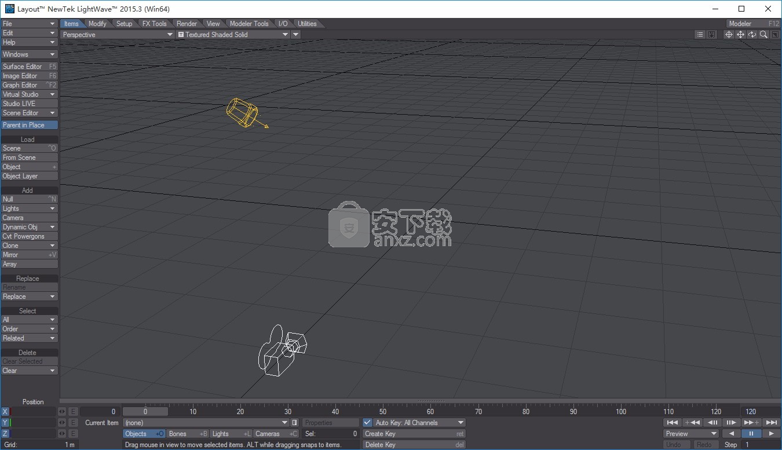Click the Create Key button
This screenshot has width=782, height=450.
click(414, 434)
